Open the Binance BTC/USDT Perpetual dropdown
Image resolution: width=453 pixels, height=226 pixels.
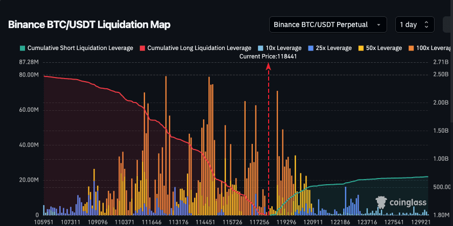328,24
